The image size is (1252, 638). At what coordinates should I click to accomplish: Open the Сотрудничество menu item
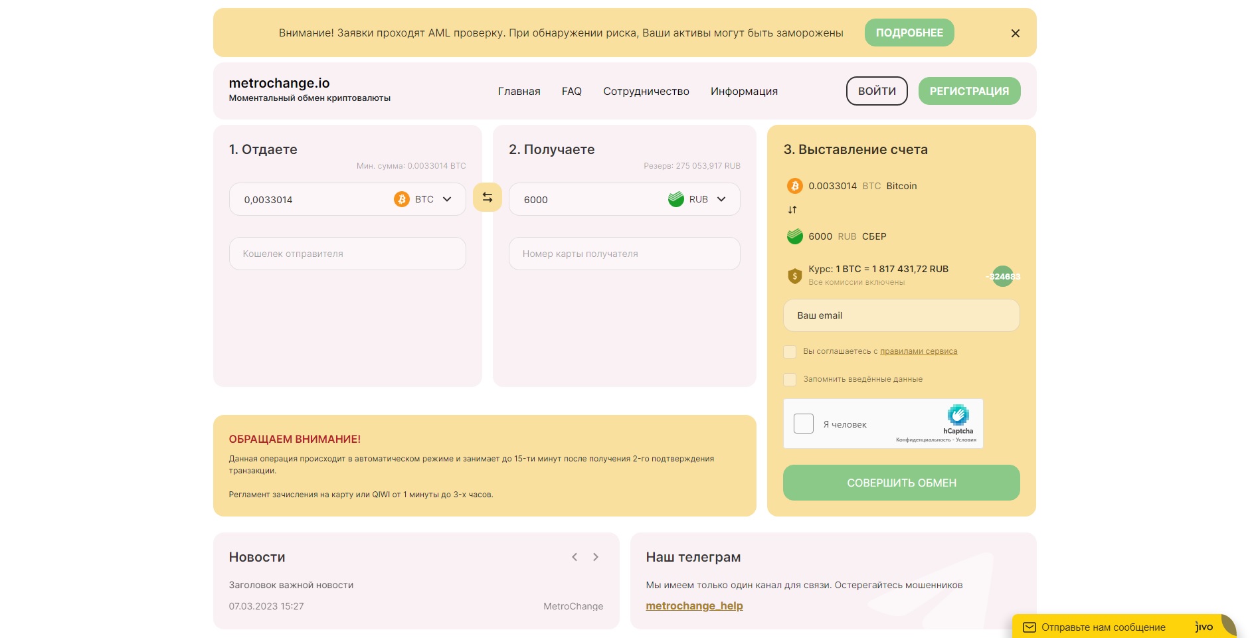coord(646,91)
